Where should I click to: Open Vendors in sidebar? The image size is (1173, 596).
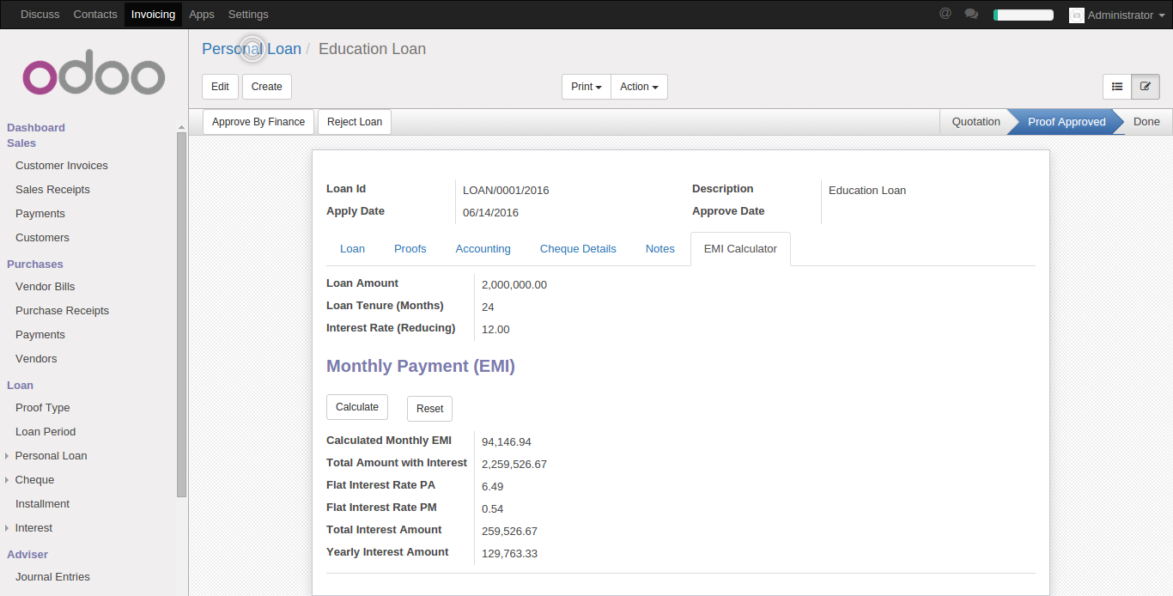pyautogui.click(x=36, y=359)
